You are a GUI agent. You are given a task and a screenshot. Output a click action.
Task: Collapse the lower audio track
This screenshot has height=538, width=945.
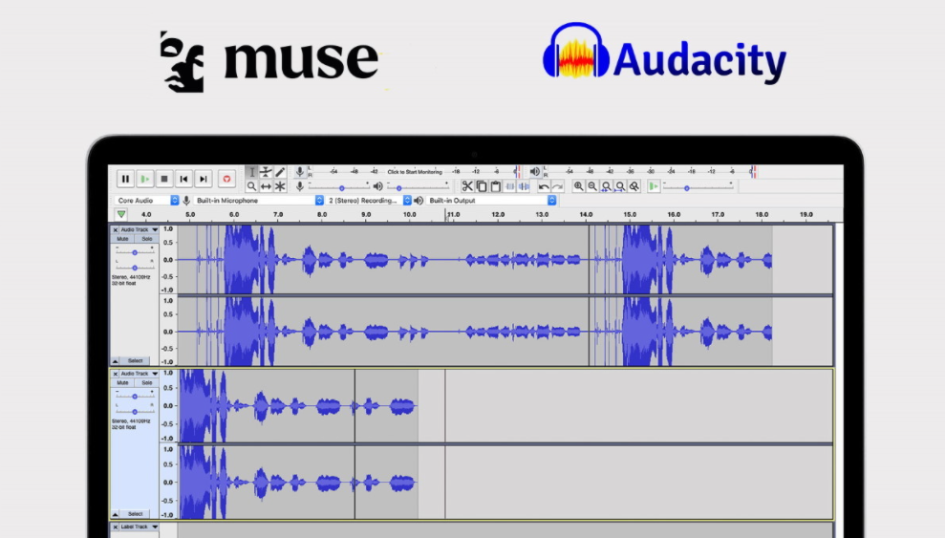coord(115,514)
